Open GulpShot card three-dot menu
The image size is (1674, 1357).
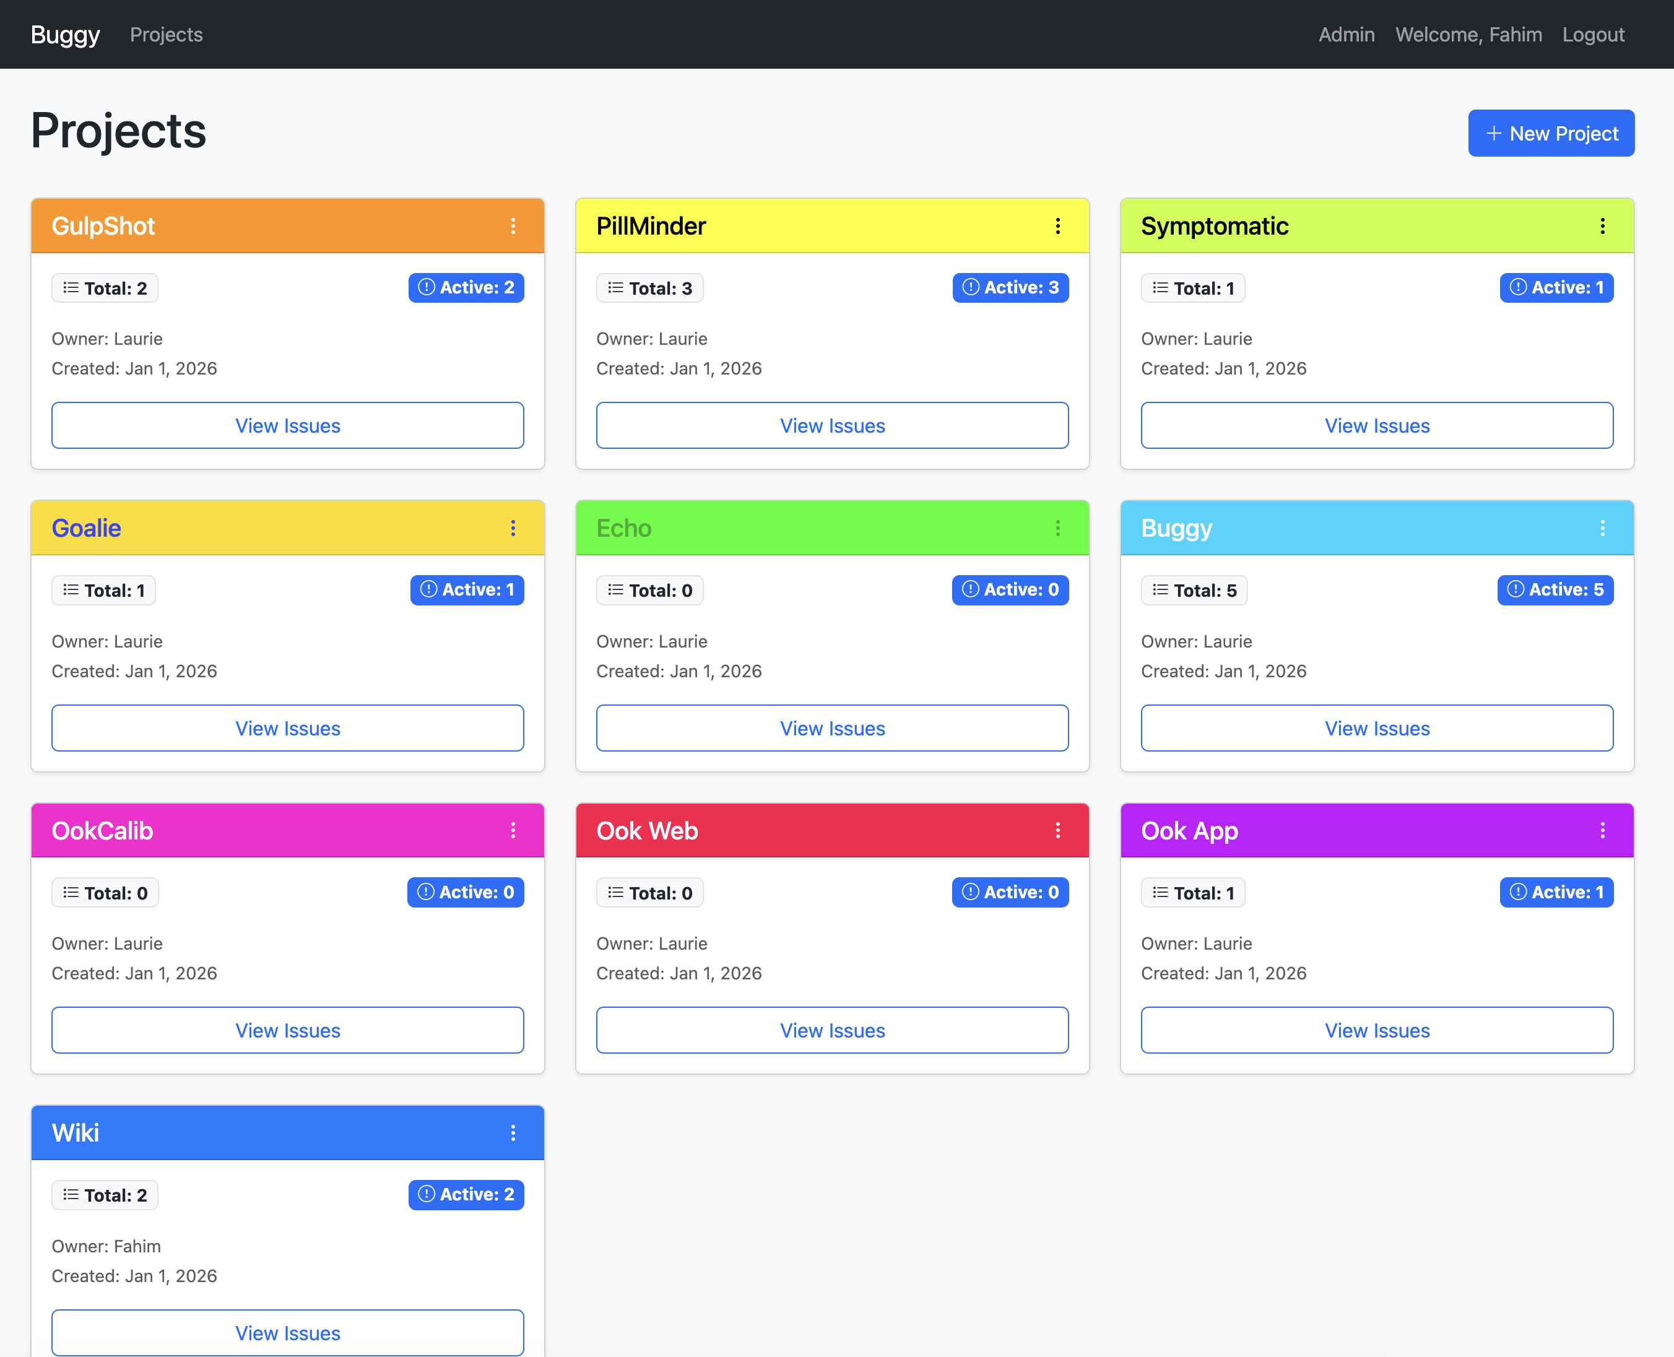coord(513,226)
